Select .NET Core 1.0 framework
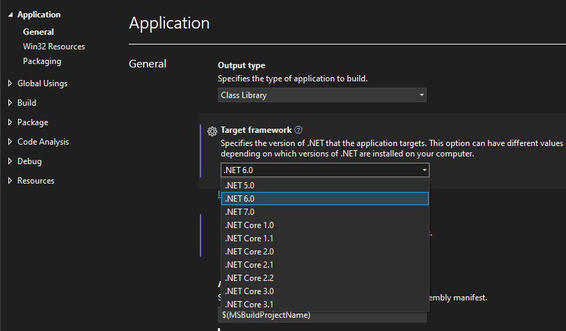This screenshot has width=566, height=331. (x=325, y=225)
